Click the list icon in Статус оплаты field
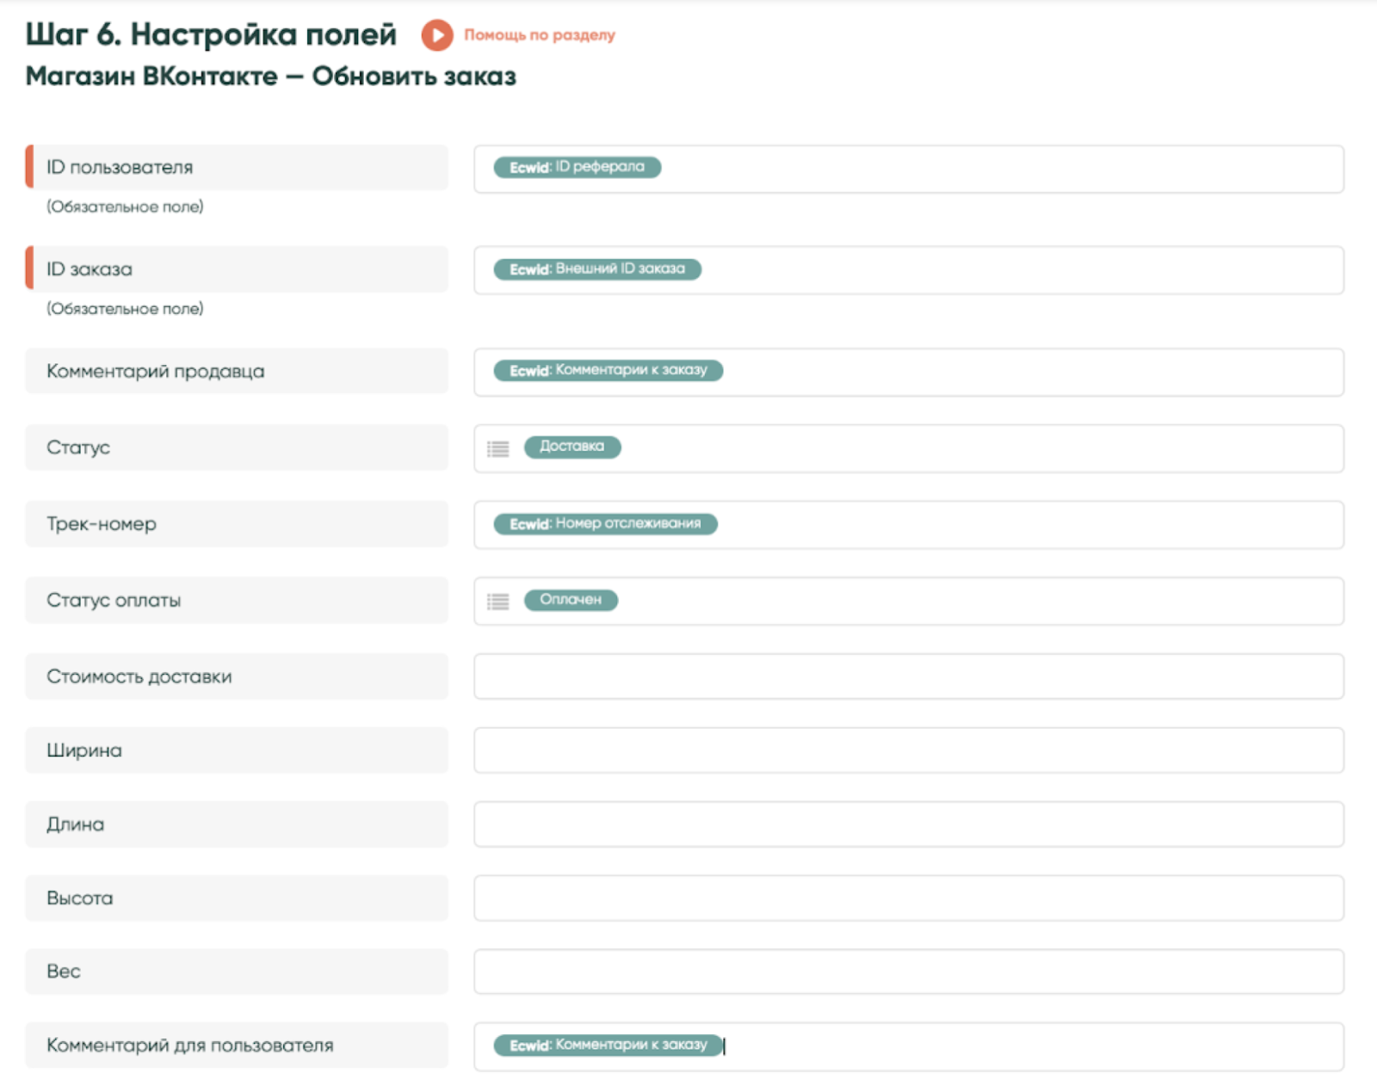The image size is (1377, 1086). [x=497, y=602]
